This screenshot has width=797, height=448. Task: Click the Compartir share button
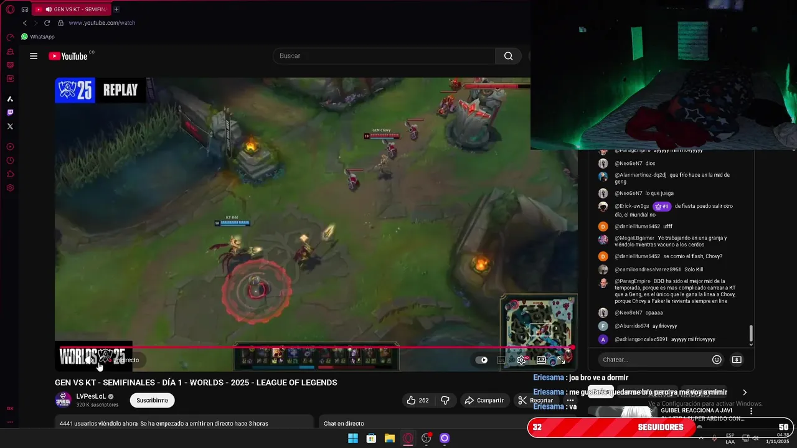(484, 400)
